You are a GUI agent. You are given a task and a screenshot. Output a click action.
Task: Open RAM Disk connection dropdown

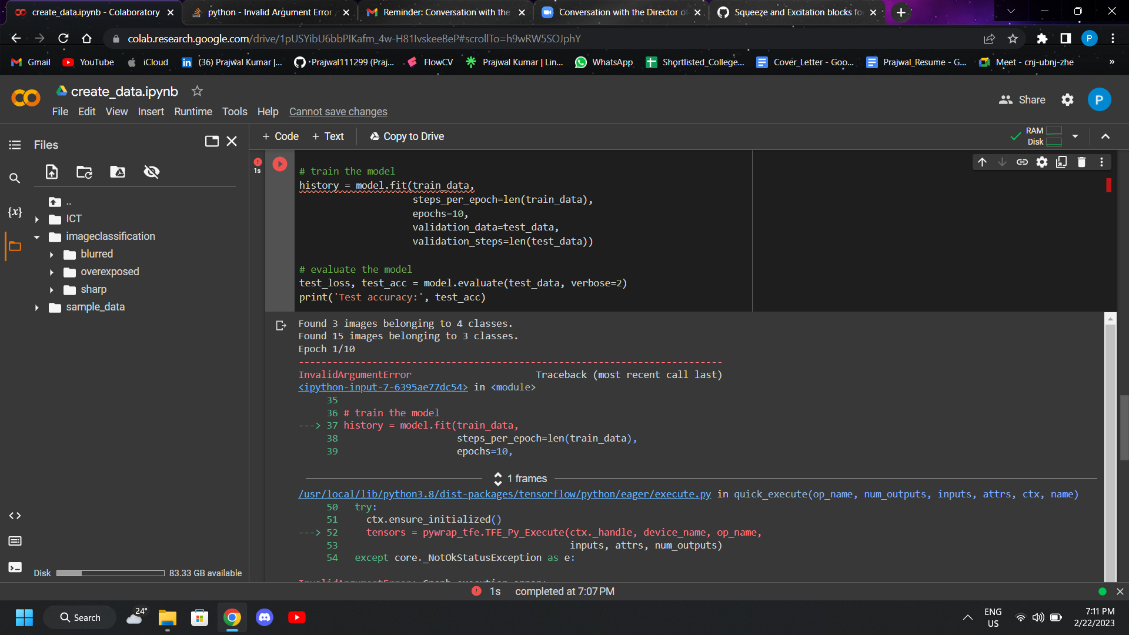point(1075,136)
